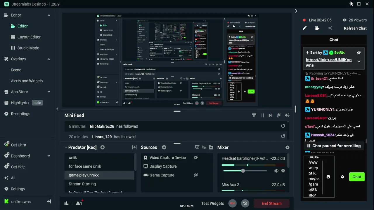
Task: Collapse the Editor section chevron
Action: 49,15
